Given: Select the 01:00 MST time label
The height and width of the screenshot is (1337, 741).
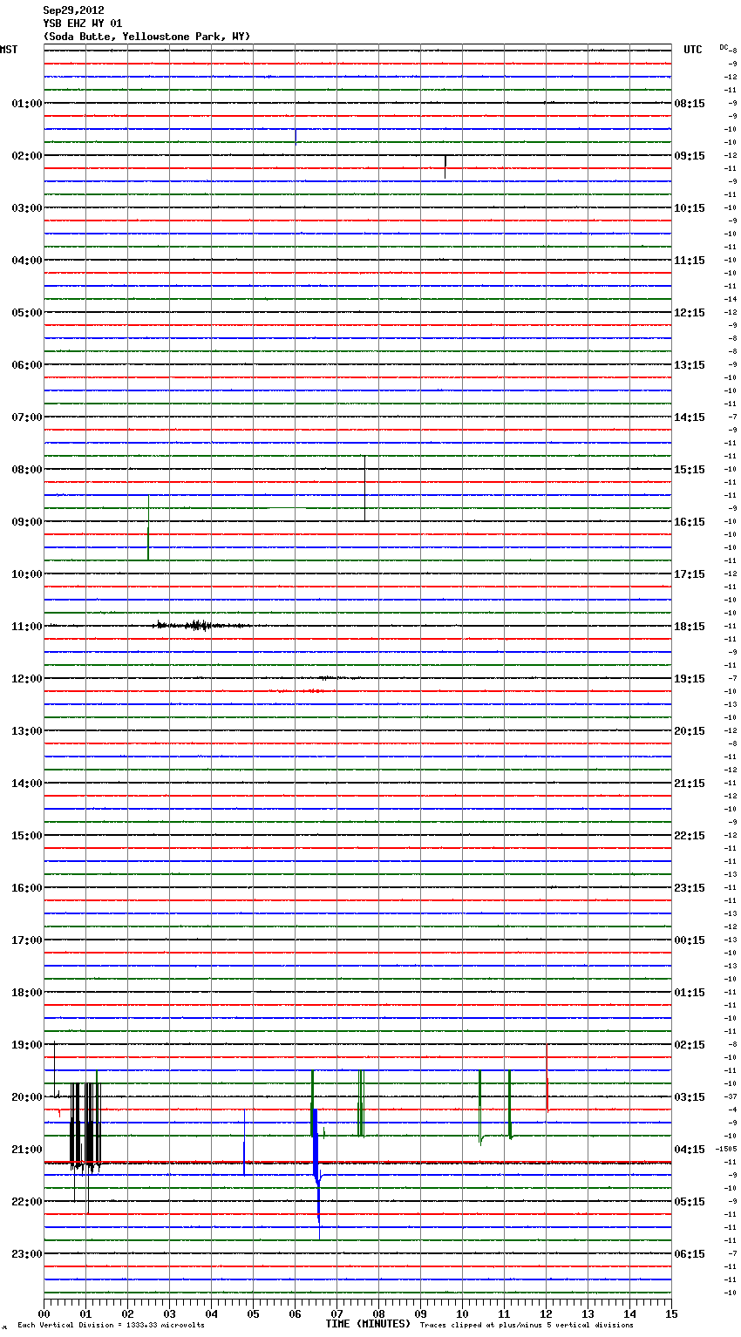Looking at the screenshot, I should click(27, 104).
